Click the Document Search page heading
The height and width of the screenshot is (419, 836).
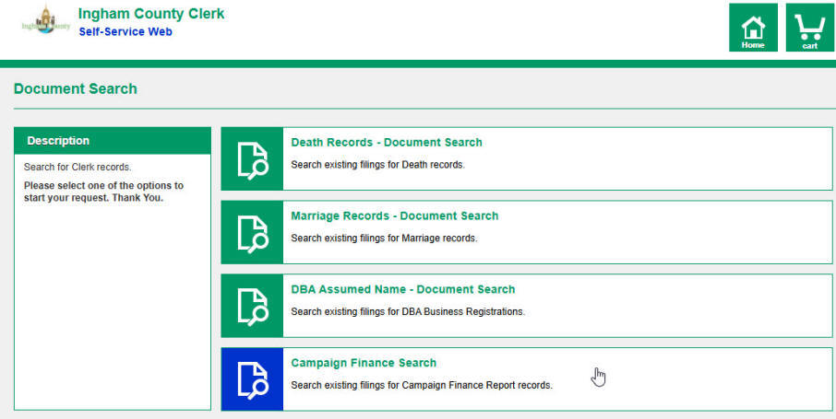[76, 89]
